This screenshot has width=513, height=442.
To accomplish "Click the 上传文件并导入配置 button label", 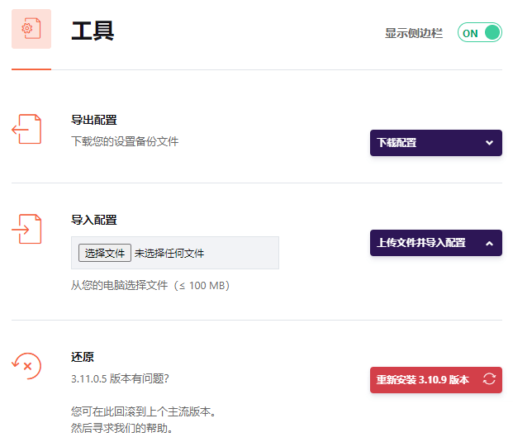I will pyautogui.click(x=421, y=243).
